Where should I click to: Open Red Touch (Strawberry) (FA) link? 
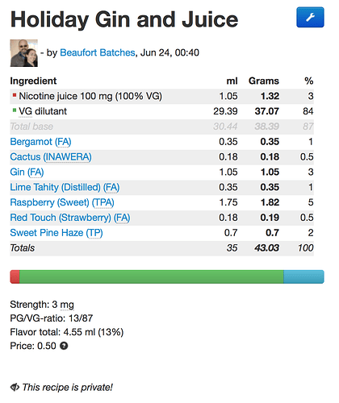coord(70,218)
